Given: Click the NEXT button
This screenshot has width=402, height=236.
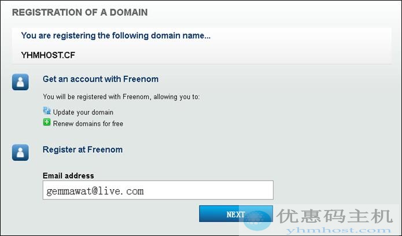Looking at the screenshot, I should (x=236, y=213).
